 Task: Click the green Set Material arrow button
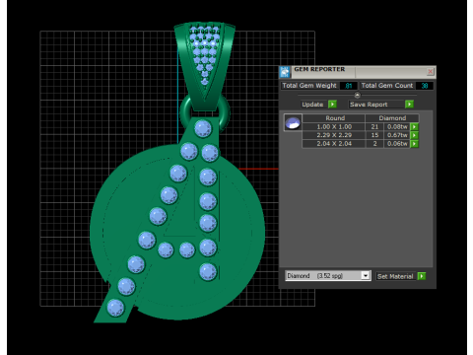[x=422, y=276]
